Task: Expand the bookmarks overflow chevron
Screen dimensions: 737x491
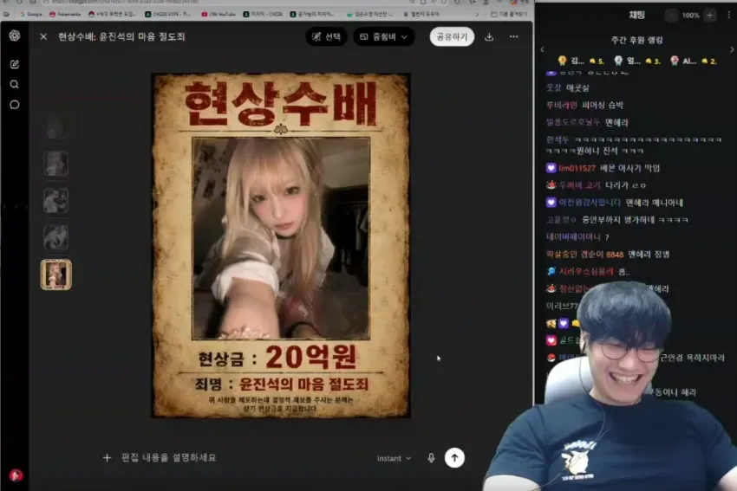Action: tap(477, 14)
